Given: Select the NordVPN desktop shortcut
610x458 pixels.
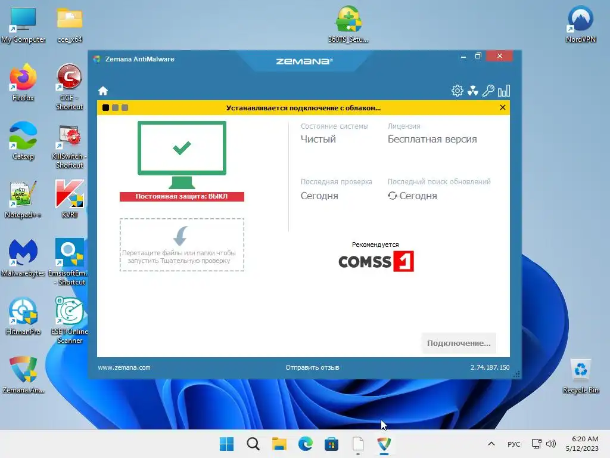Looking at the screenshot, I should pos(580,24).
